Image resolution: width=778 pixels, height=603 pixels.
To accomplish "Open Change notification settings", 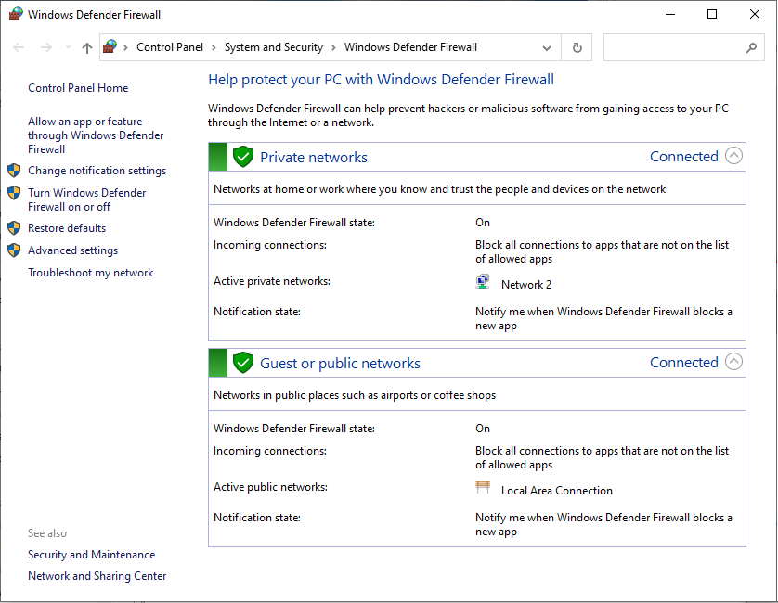I will 97,171.
